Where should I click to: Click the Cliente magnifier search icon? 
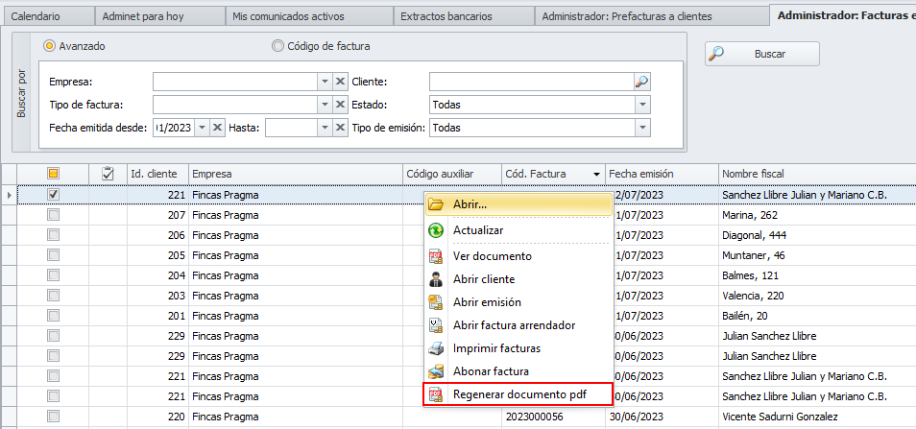coord(642,83)
